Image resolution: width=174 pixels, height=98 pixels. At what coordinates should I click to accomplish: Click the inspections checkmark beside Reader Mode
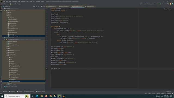[x=173, y=9]
